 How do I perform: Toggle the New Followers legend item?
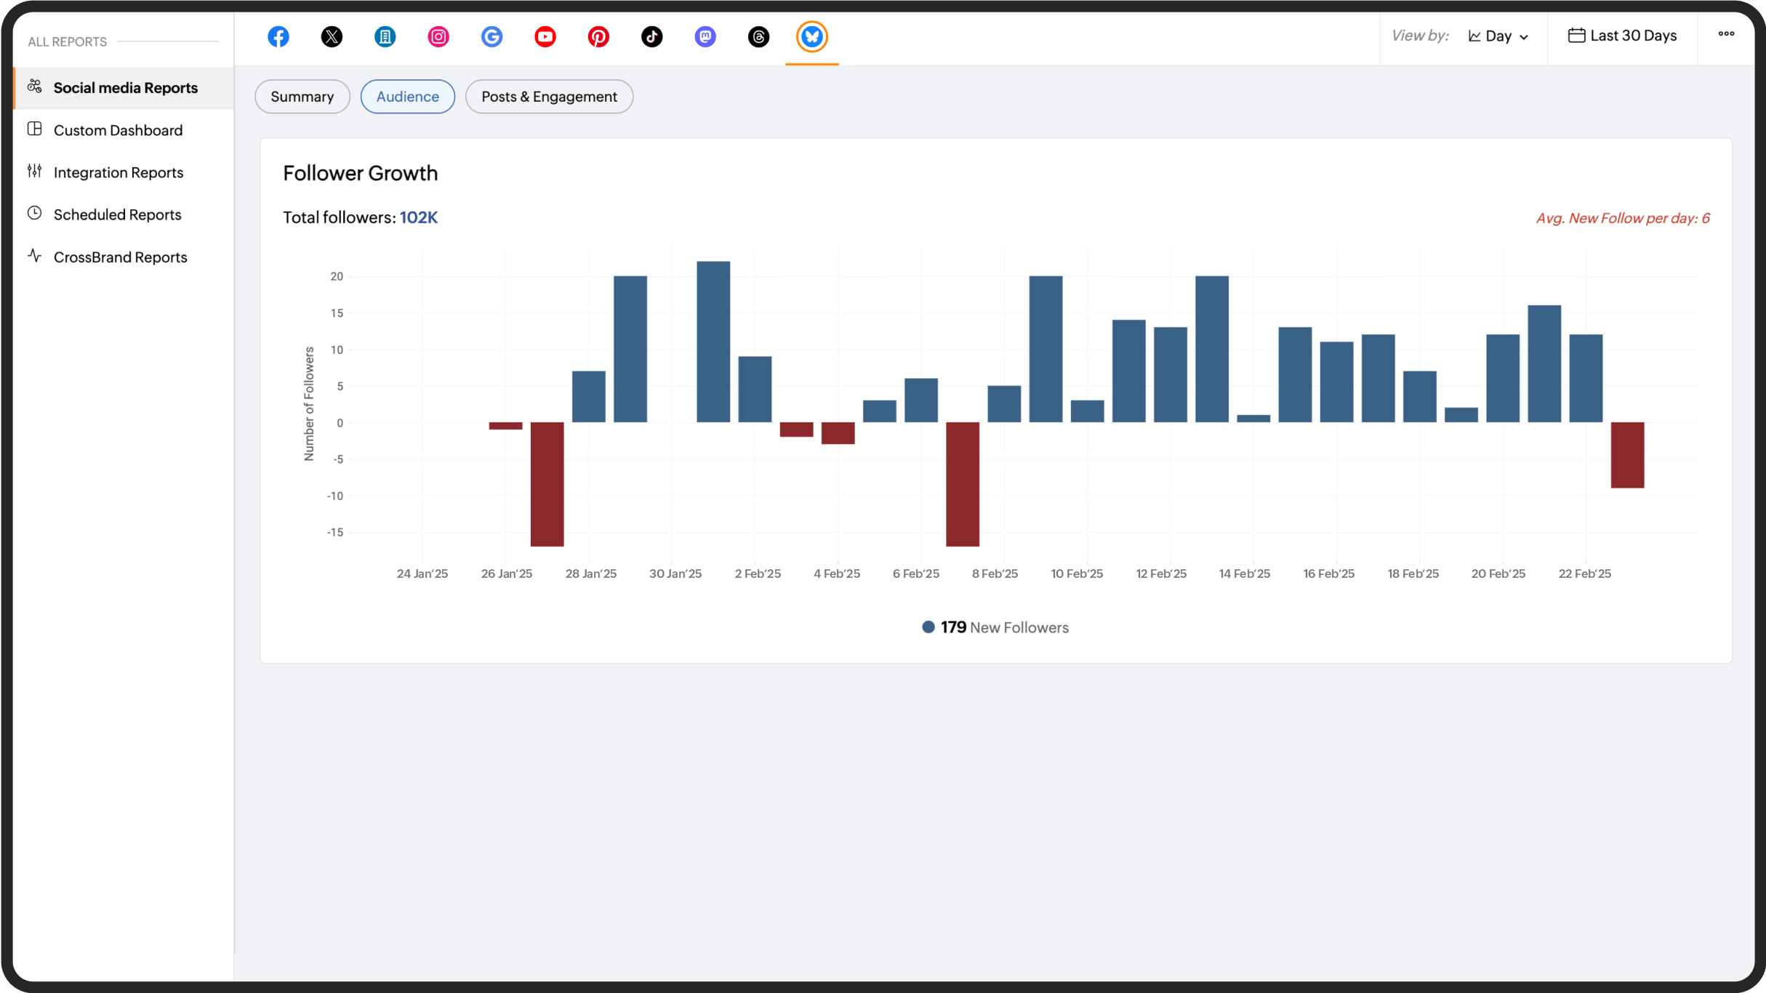tap(995, 627)
